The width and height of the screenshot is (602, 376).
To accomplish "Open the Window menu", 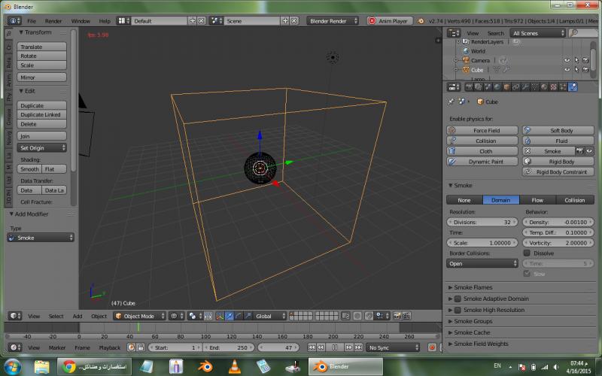I will 81,21.
